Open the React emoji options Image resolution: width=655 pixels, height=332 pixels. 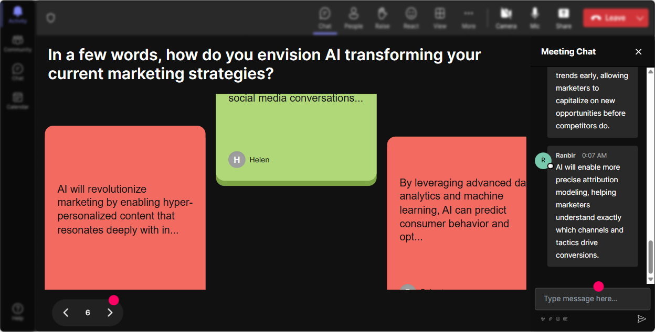tap(411, 17)
